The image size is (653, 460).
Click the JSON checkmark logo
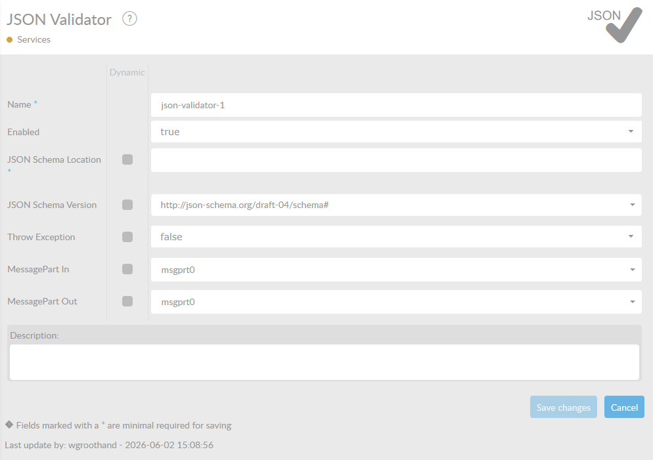tap(615, 25)
